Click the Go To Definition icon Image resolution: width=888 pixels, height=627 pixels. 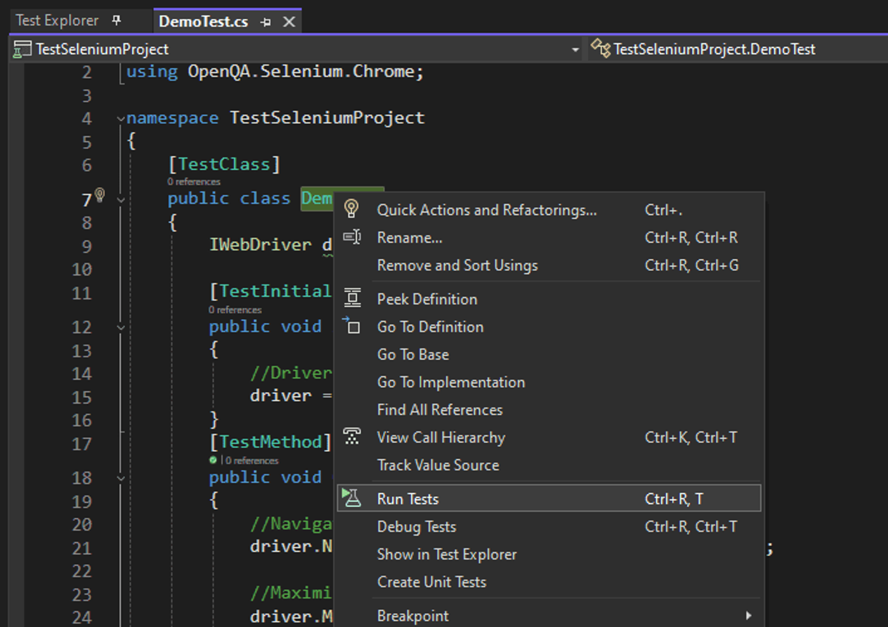pos(351,326)
